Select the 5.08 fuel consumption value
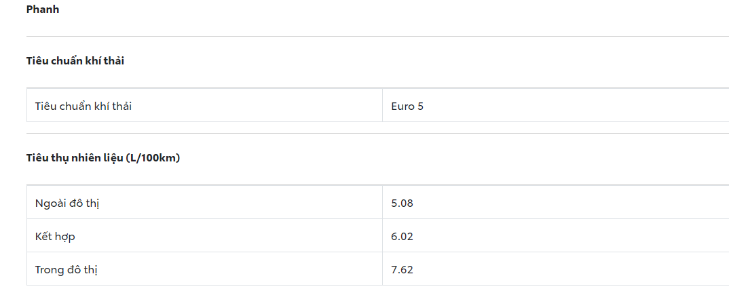The height and width of the screenshot is (293, 729). [x=402, y=203]
